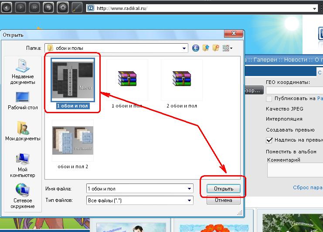This screenshot has height=232, width=323.
Task: Open the view menu icon
Action: click(x=227, y=48)
